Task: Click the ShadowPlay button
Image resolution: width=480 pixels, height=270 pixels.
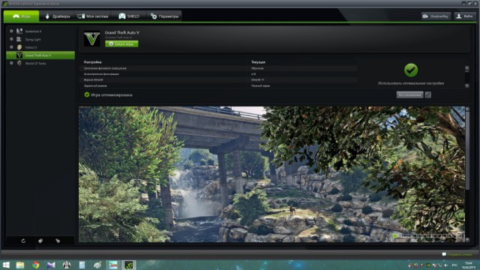Action: pyautogui.click(x=436, y=16)
